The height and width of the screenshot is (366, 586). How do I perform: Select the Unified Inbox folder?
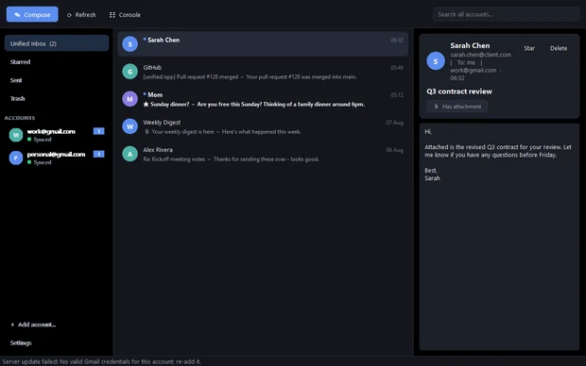[57, 43]
